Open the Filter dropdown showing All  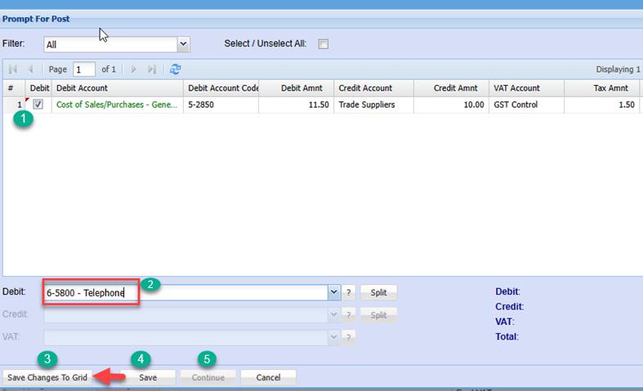pyautogui.click(x=183, y=44)
